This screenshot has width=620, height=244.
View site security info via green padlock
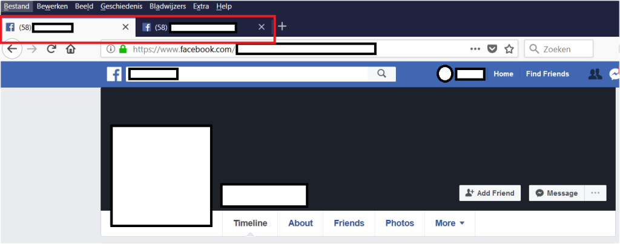[x=123, y=50]
